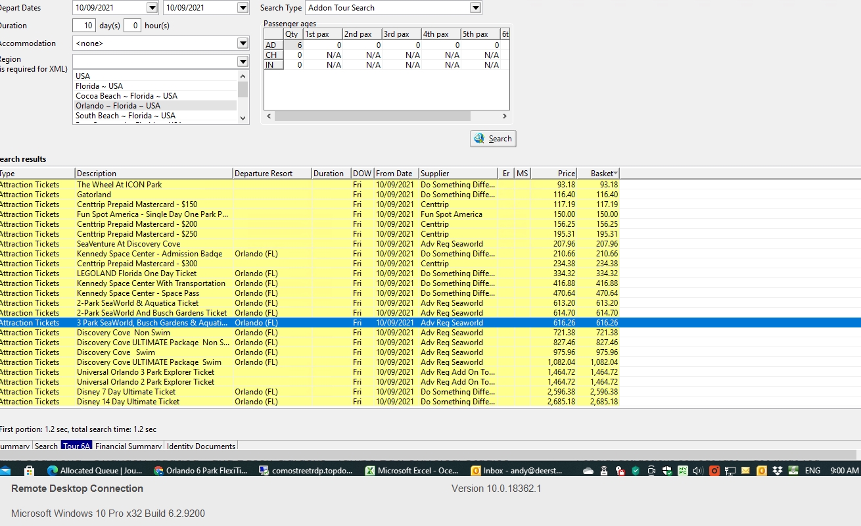This screenshot has height=526, width=861.
Task: Open the second Depart Dates calendar dropdown
Action: [243, 8]
